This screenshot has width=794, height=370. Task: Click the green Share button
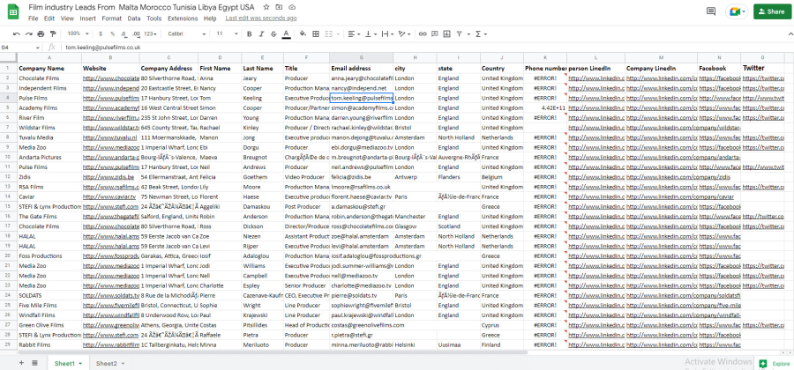[x=772, y=11]
